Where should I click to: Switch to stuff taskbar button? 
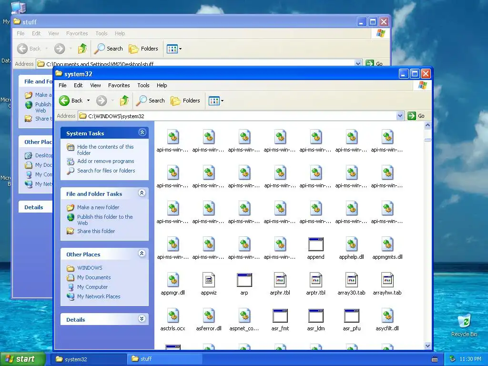coord(165,359)
